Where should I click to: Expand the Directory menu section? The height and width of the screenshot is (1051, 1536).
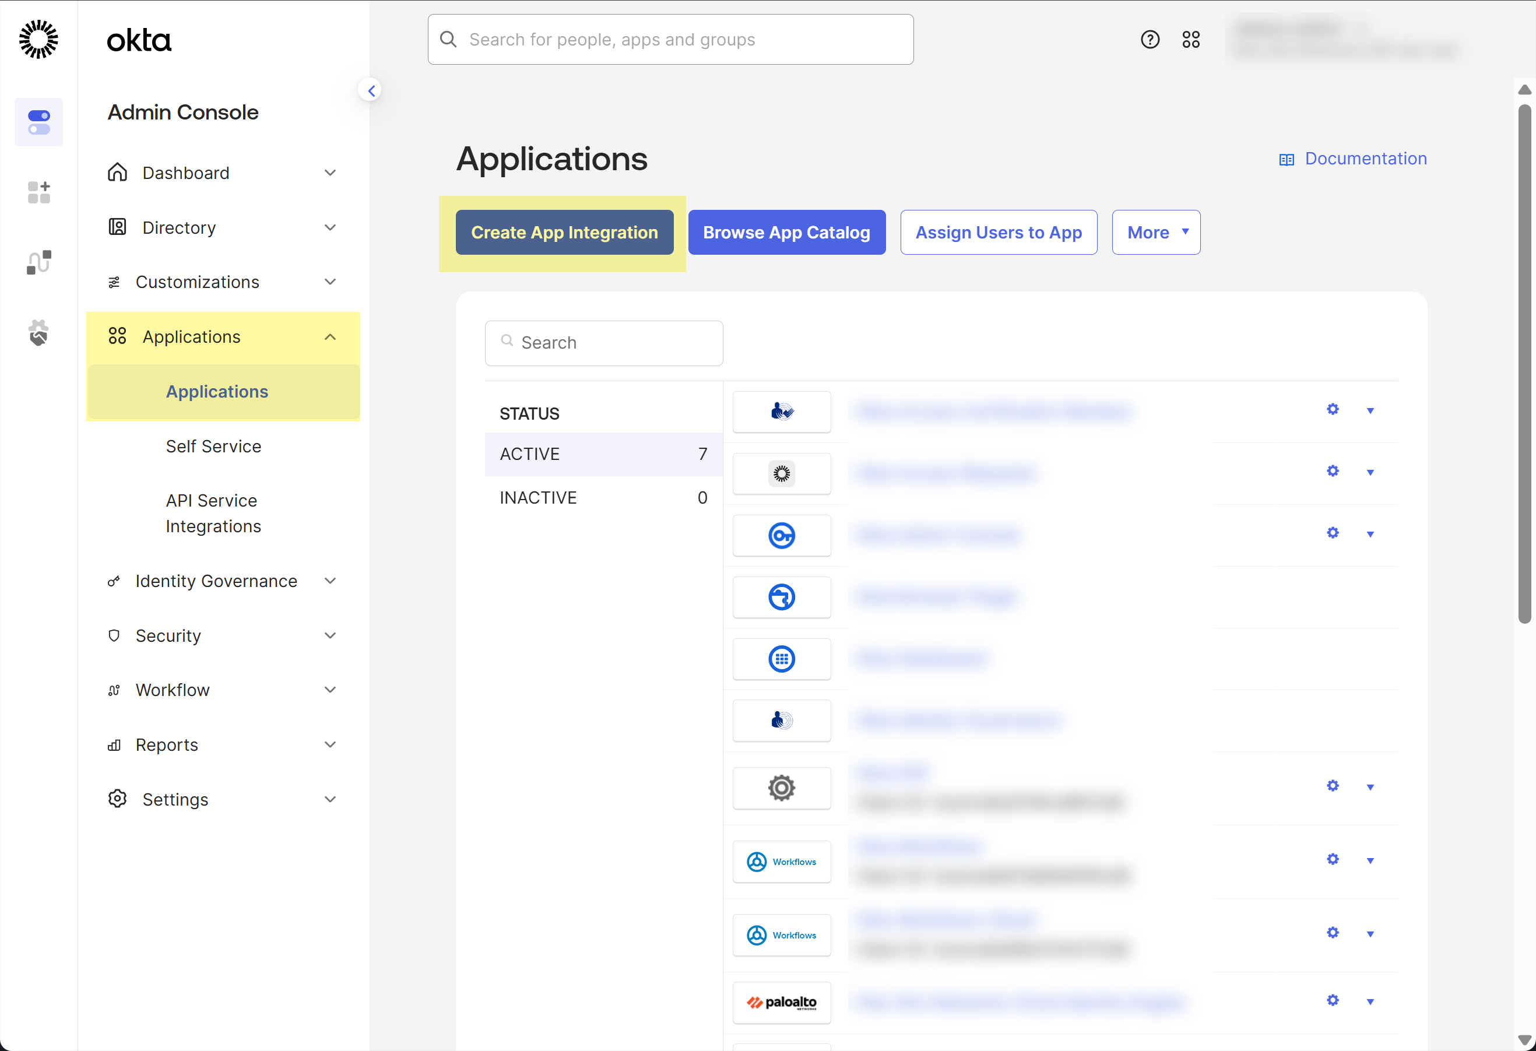pyautogui.click(x=223, y=228)
